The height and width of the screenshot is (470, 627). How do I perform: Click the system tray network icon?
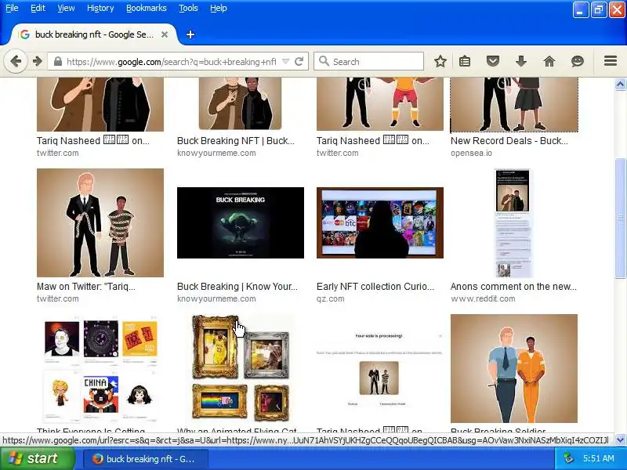coord(568,458)
